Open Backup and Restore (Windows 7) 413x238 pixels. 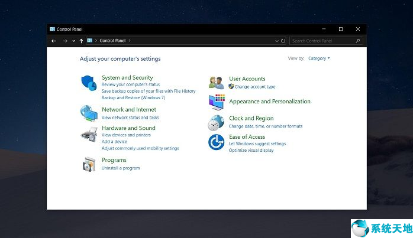pos(133,97)
